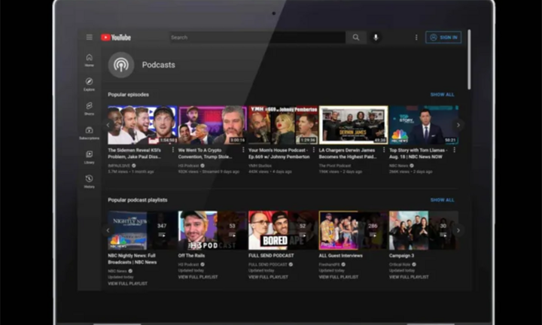
Task: Open the YMH Studios channel link
Action: click(260, 166)
